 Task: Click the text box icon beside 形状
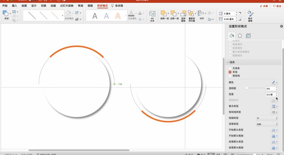(14, 12)
